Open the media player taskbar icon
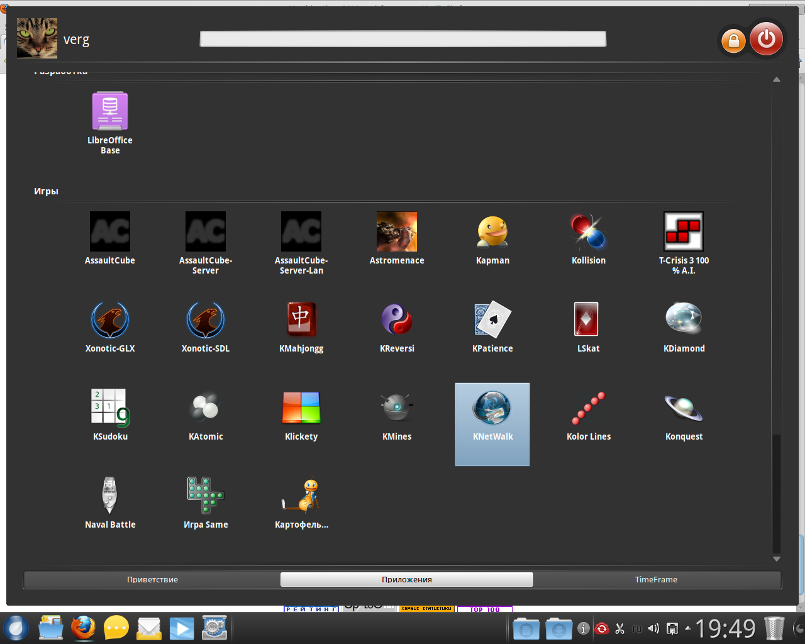Image resolution: width=805 pixels, height=644 pixels. pos(182,628)
